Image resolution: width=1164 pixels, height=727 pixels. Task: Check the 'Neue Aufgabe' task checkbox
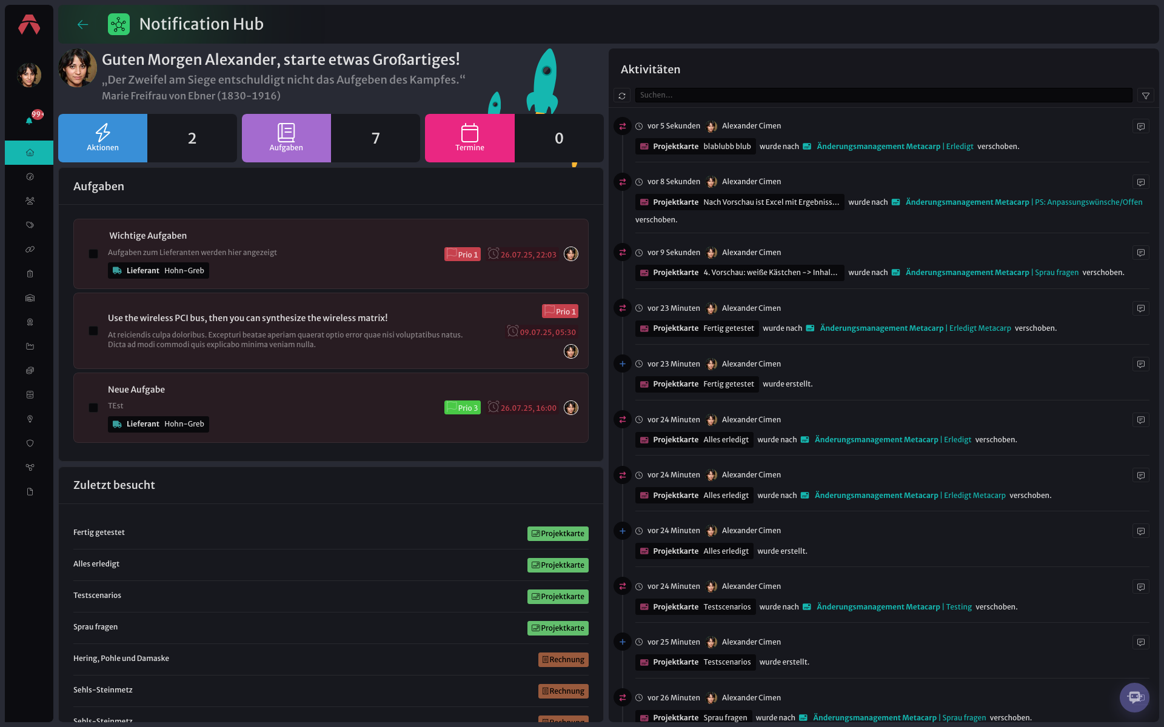(x=93, y=408)
